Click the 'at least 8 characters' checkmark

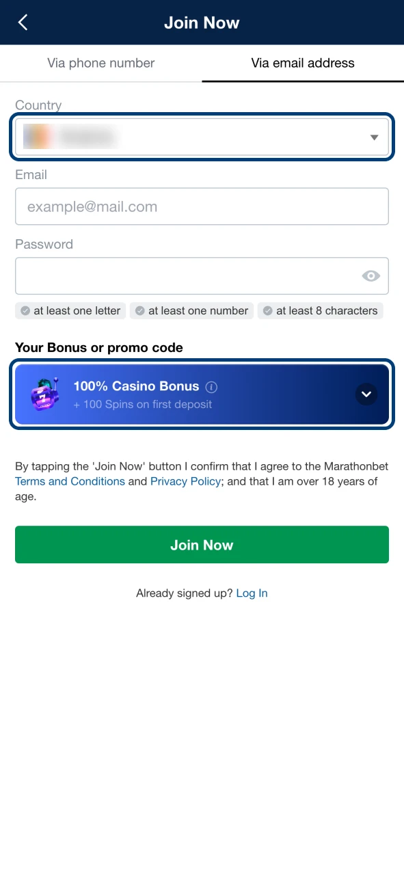coord(267,311)
